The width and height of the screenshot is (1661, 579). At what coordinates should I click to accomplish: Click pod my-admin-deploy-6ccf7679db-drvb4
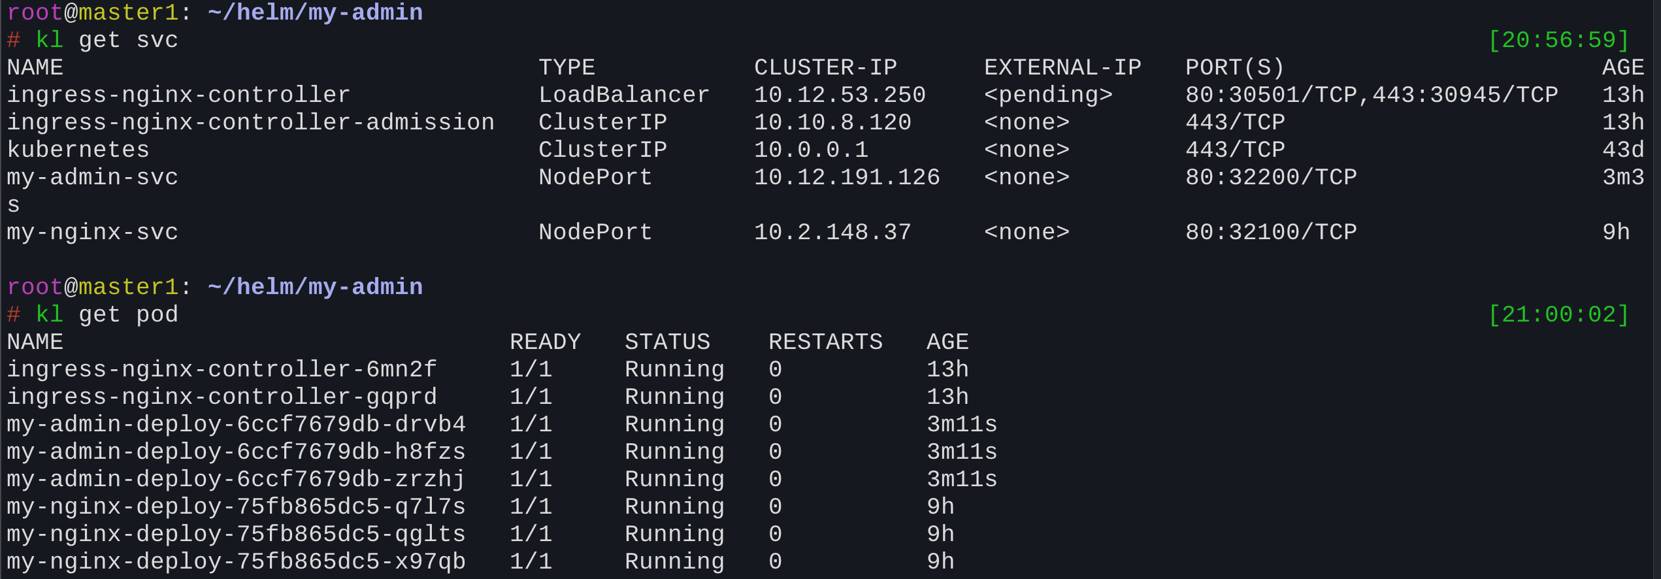point(236,425)
